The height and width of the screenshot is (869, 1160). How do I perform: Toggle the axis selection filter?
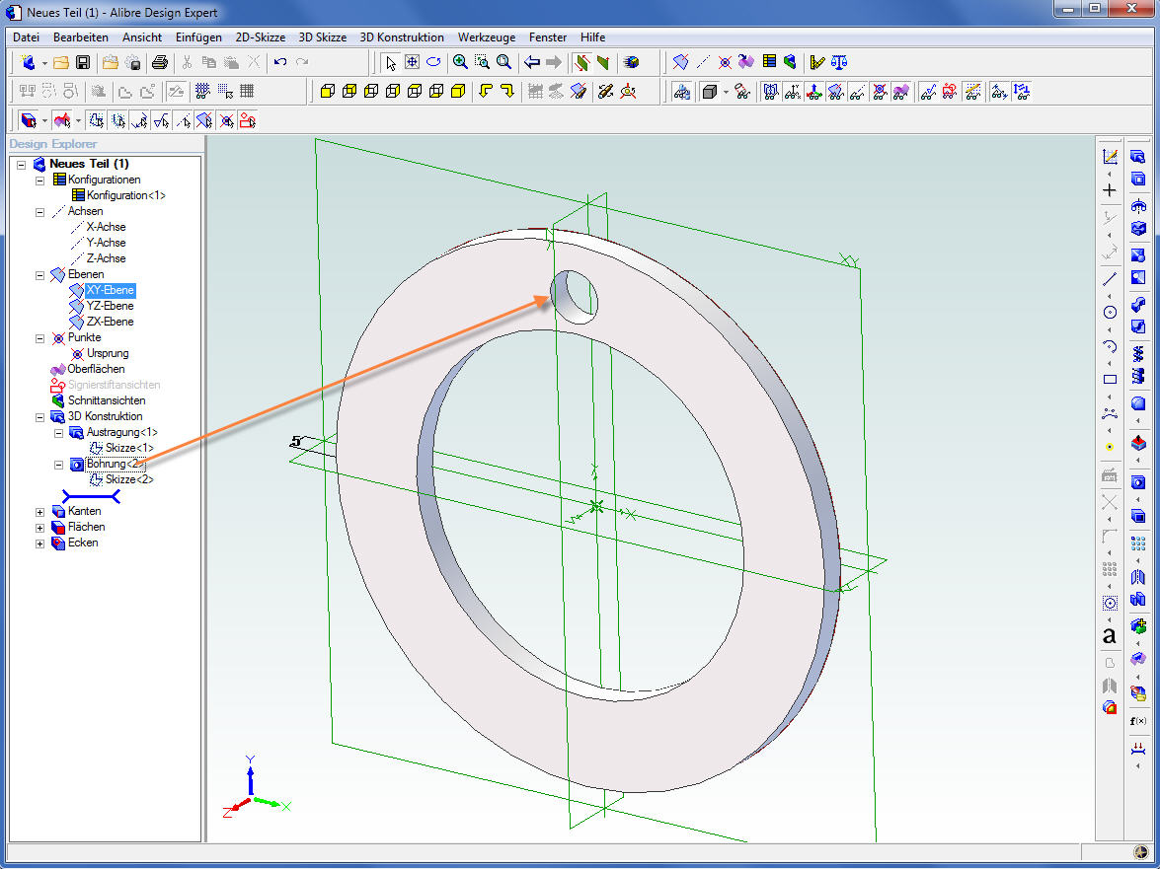184,119
